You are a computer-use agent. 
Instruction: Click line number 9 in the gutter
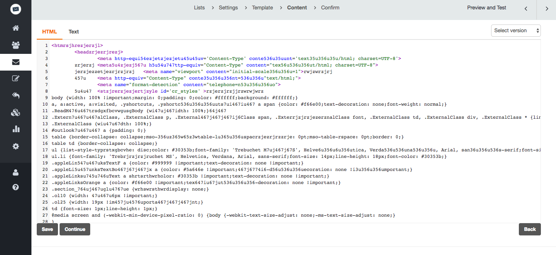coord(47,98)
